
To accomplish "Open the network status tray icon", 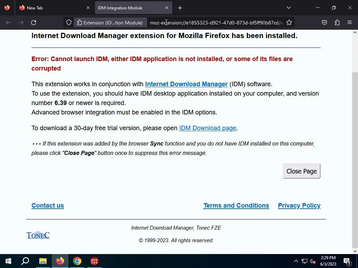I will [x=305, y=261].
